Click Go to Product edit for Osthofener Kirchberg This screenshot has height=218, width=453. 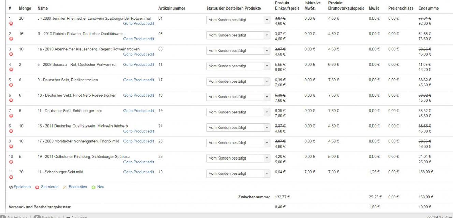[x=138, y=162]
